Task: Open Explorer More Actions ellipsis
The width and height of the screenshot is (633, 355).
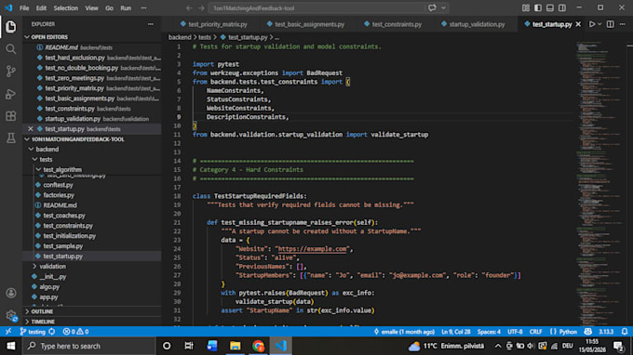Action: click(151, 24)
